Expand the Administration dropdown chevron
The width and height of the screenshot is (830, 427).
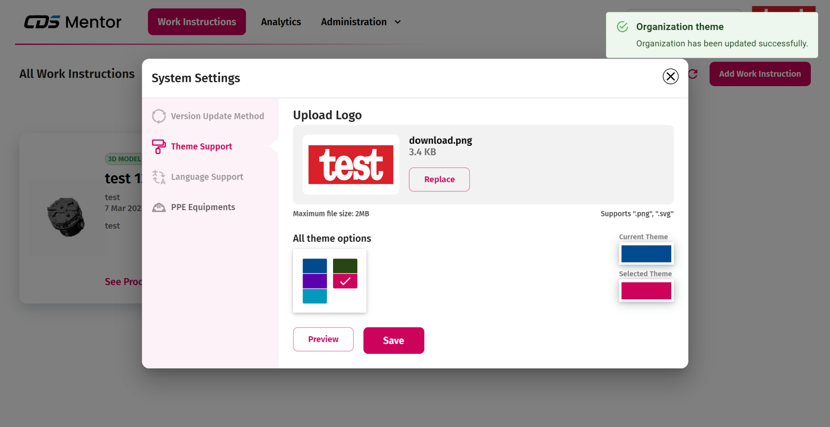398,22
